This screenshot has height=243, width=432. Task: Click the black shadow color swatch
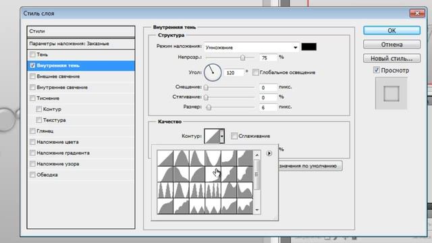coord(309,47)
